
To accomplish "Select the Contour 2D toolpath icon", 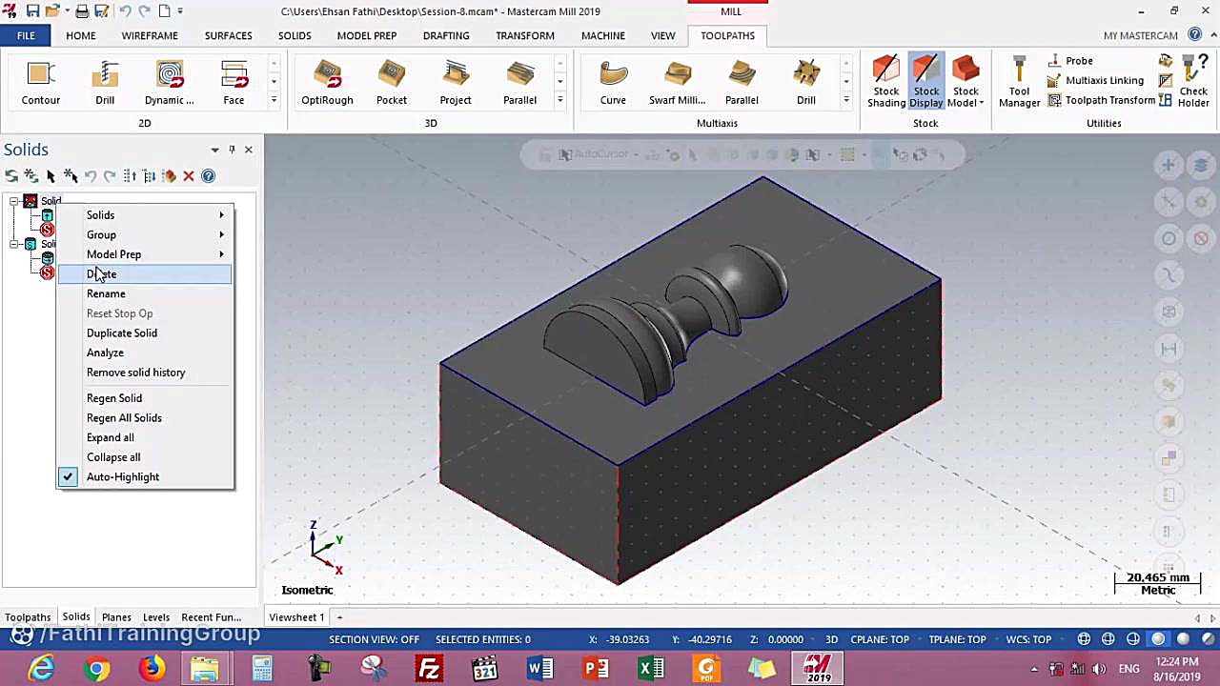I will 40,83.
